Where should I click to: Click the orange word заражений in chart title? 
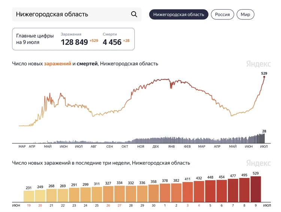pyautogui.click(x=58, y=64)
